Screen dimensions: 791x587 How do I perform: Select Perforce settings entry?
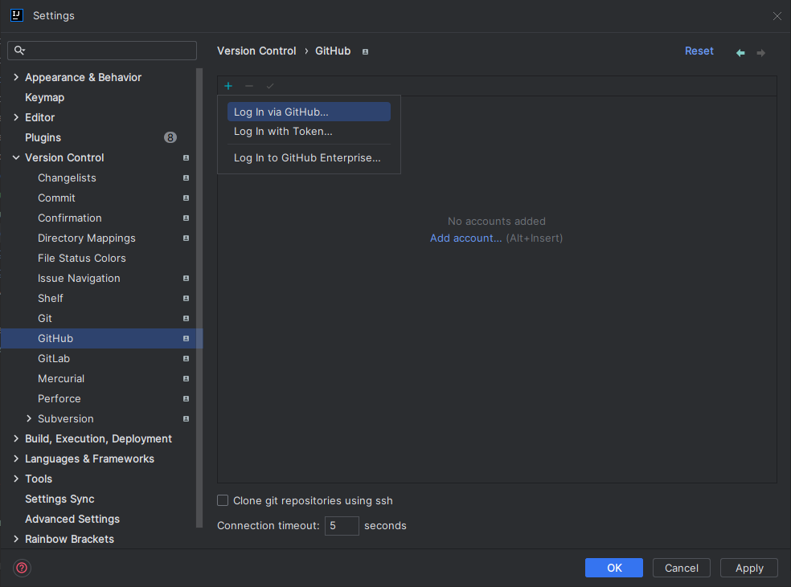coord(59,398)
